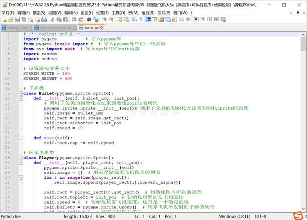This screenshot has height=220, width=307.
Task: Toggle synchronized vertical scrolling
Action: click(119, 19)
